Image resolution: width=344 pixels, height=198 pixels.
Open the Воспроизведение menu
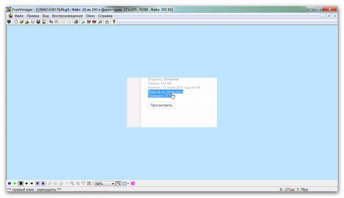pyautogui.click(x=67, y=16)
